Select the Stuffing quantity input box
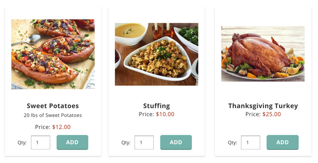318x163 pixels. (144, 143)
